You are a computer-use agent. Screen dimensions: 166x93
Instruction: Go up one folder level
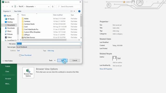[x=12, y=6]
